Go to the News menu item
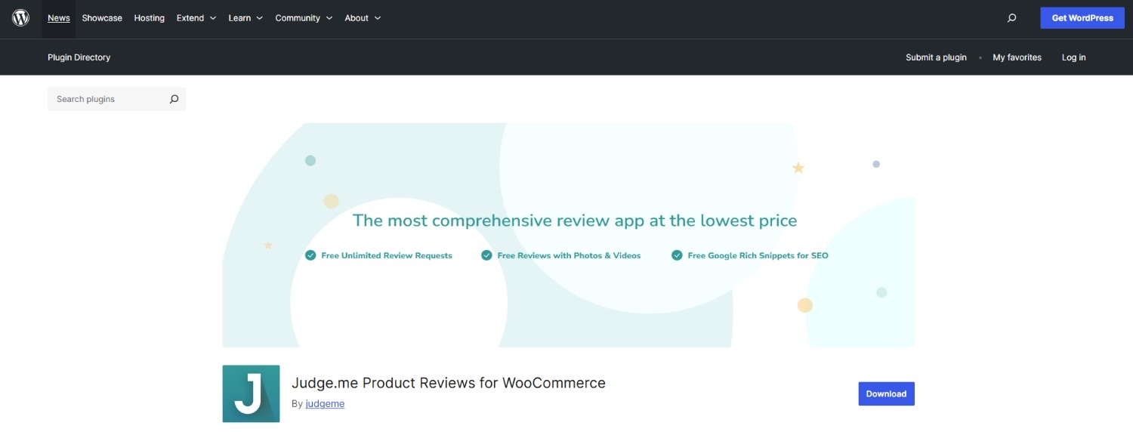The width and height of the screenshot is (1133, 432). [x=58, y=18]
